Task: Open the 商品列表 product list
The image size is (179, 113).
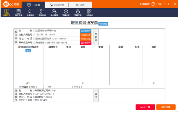Action: click(x=42, y=13)
